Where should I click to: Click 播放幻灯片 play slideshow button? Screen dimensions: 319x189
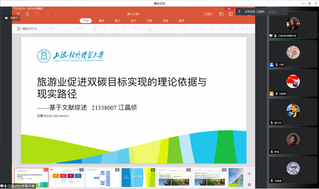pos(27,29)
